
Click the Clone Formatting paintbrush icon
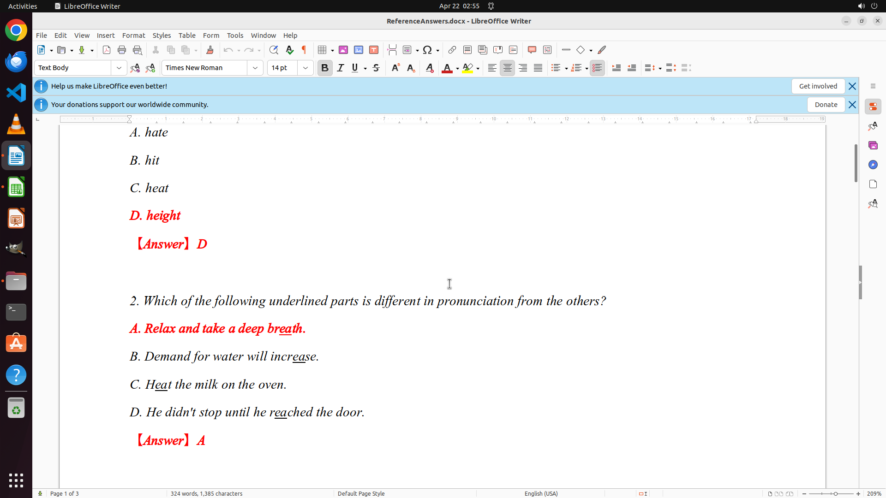point(210,50)
